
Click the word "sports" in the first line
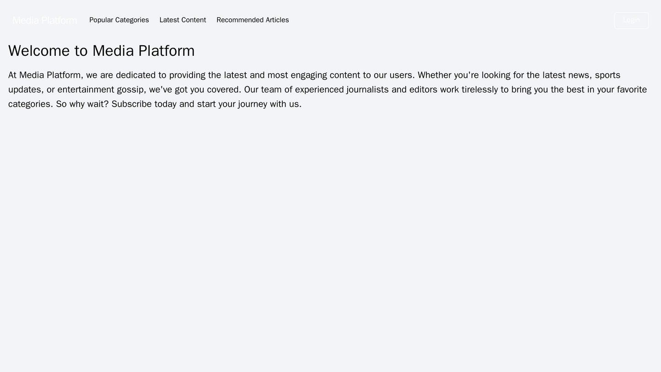607,75
